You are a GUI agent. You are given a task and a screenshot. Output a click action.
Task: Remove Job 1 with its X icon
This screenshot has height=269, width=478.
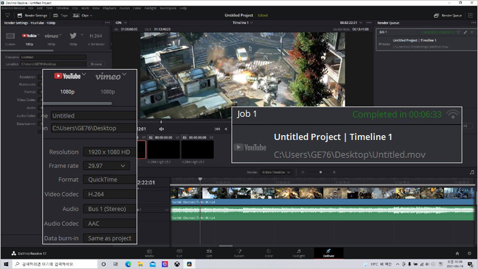[x=472, y=32]
